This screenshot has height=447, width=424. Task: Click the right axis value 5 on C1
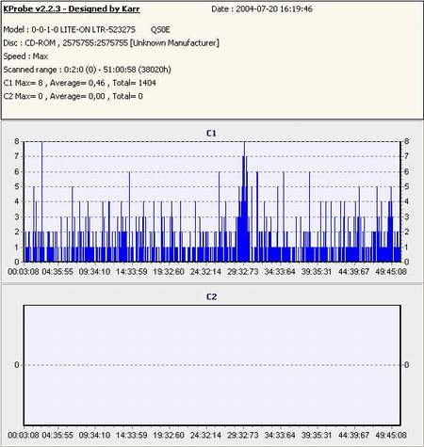coord(407,186)
